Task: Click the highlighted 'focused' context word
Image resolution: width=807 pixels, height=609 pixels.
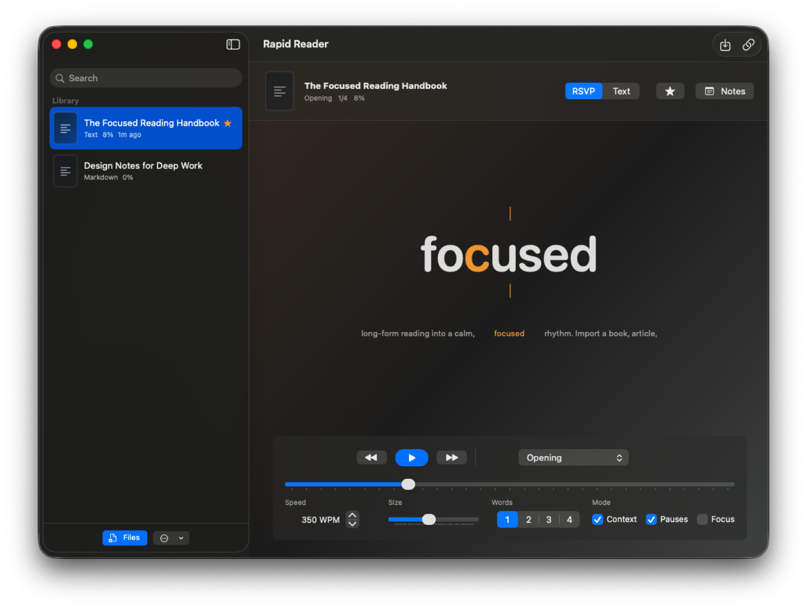Action: pos(509,334)
